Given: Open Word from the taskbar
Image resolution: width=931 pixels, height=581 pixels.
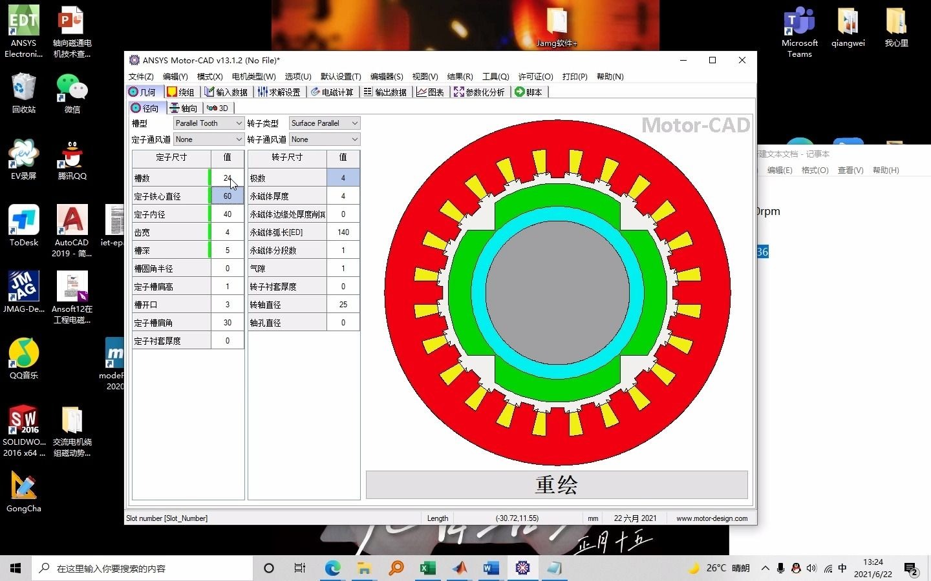Looking at the screenshot, I should point(491,568).
